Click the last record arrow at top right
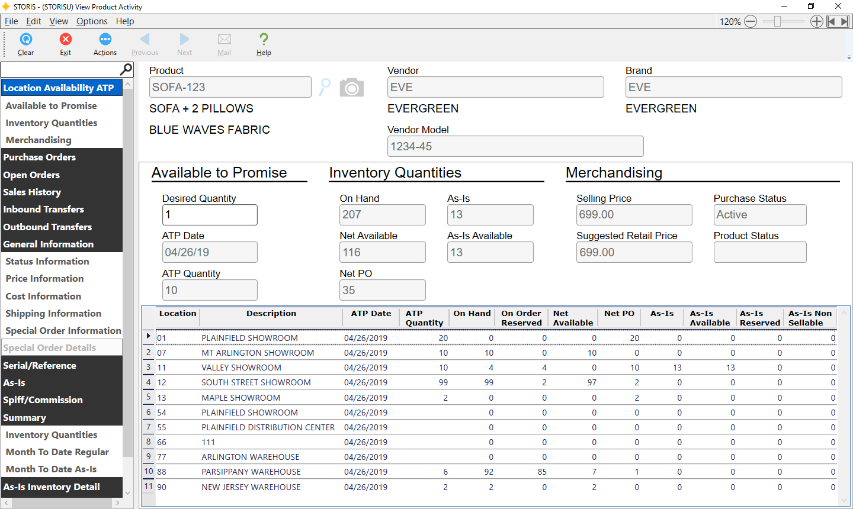 pos(845,21)
